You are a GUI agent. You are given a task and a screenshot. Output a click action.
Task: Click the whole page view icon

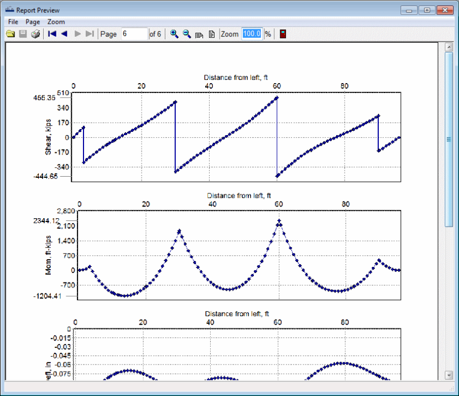click(212, 34)
